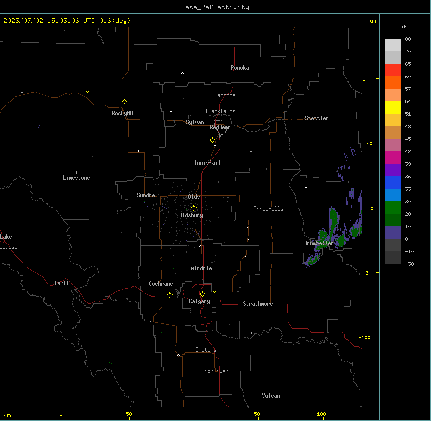Click the slate swatch between 10 and 0 dBZ
The width and height of the screenshot is (431, 421).
(393, 232)
